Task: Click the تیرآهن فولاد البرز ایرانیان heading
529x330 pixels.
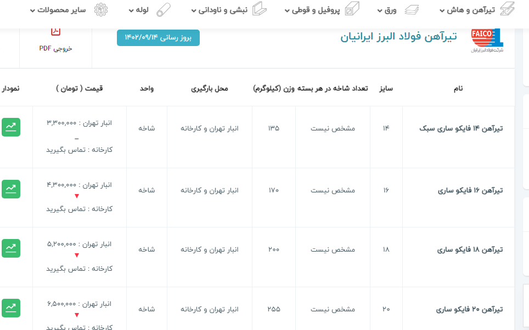Action: click(398, 37)
